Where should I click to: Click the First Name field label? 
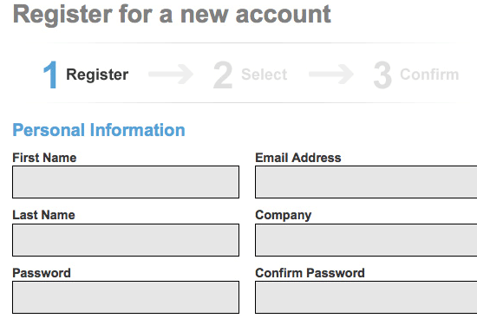click(44, 158)
